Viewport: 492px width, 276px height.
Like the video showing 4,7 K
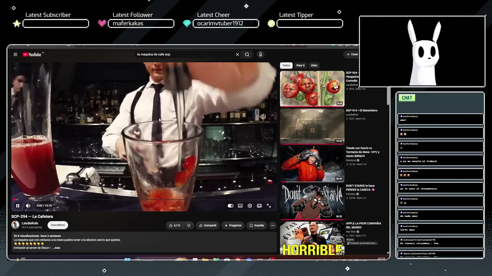point(175,225)
